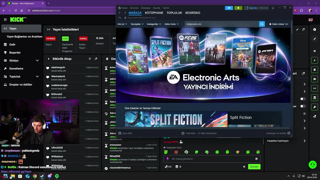
Task: Reload the Steam store page
Action: [x=120, y=18]
